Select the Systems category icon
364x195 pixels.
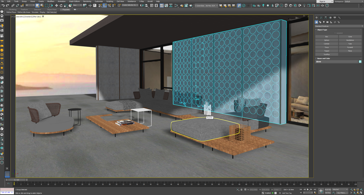[339, 22]
